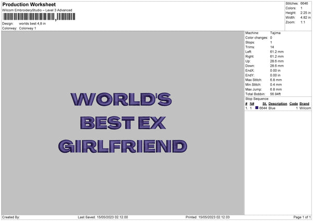Image resolution: width=313 pixels, height=221 pixels.
Task: Click the Stop Sequence label
Action: point(257,99)
